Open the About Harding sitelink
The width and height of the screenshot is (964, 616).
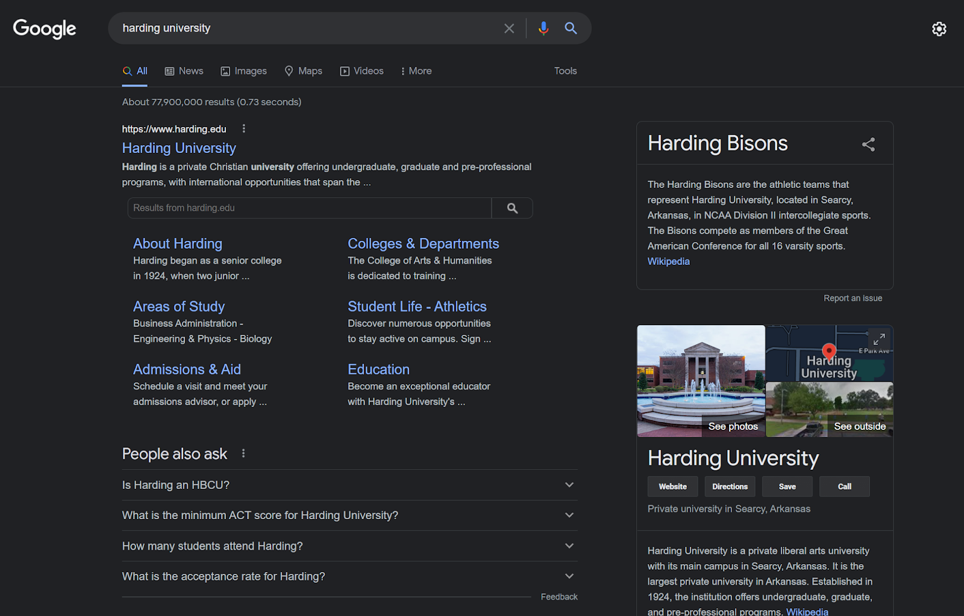(178, 244)
